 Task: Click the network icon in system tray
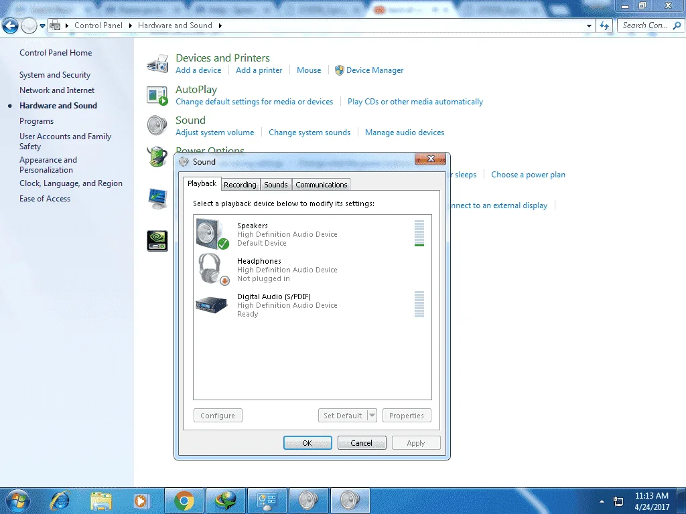point(618,501)
